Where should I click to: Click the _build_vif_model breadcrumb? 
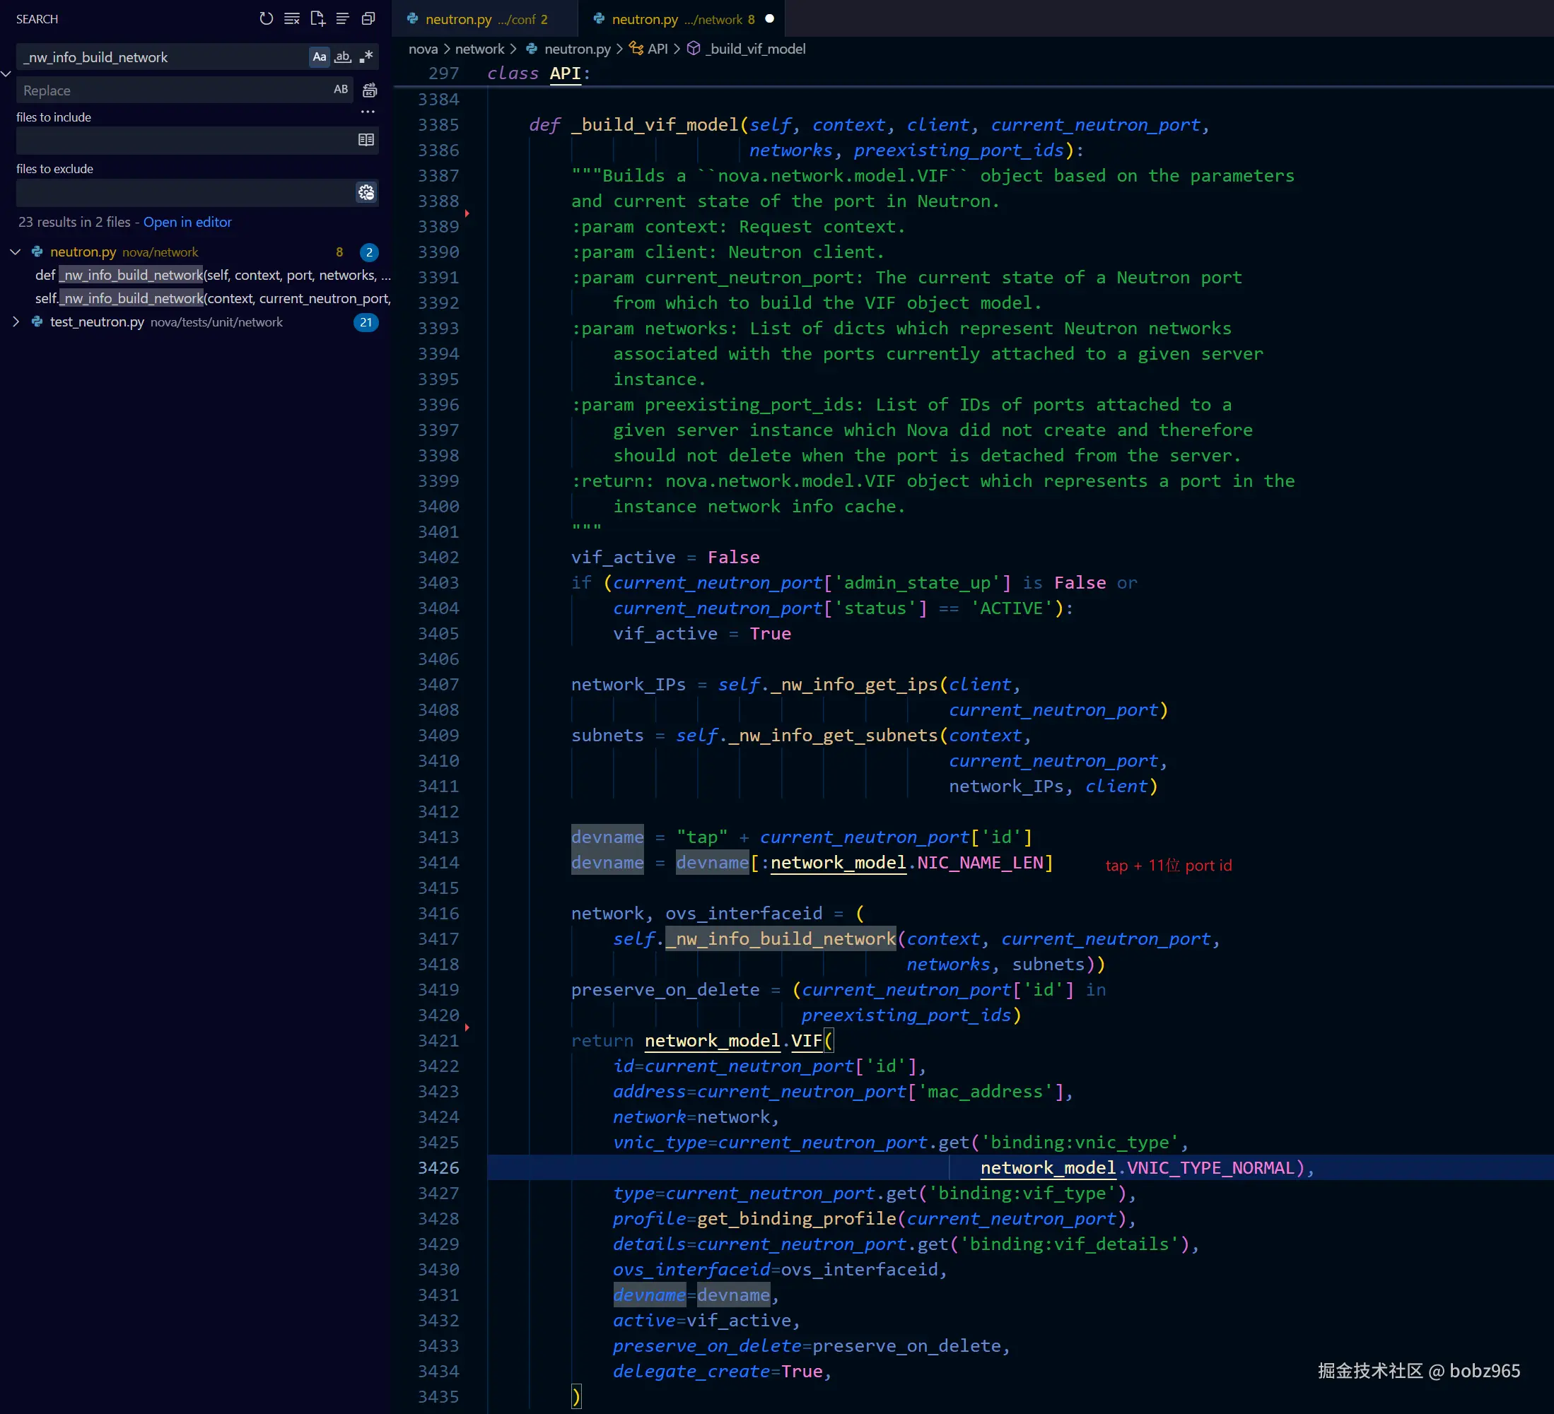755,49
